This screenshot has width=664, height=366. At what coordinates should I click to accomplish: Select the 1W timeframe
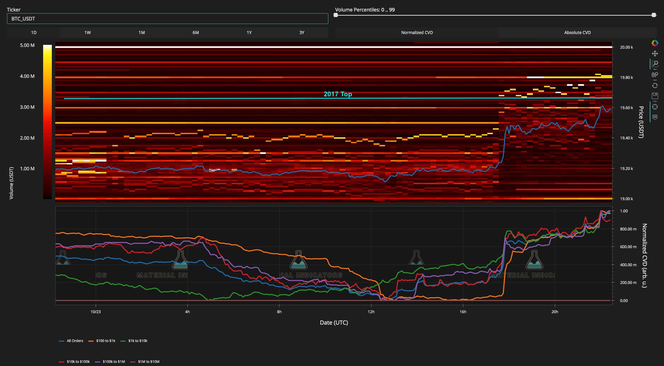87,33
